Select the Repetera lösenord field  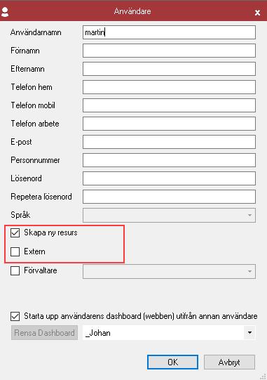click(169, 197)
